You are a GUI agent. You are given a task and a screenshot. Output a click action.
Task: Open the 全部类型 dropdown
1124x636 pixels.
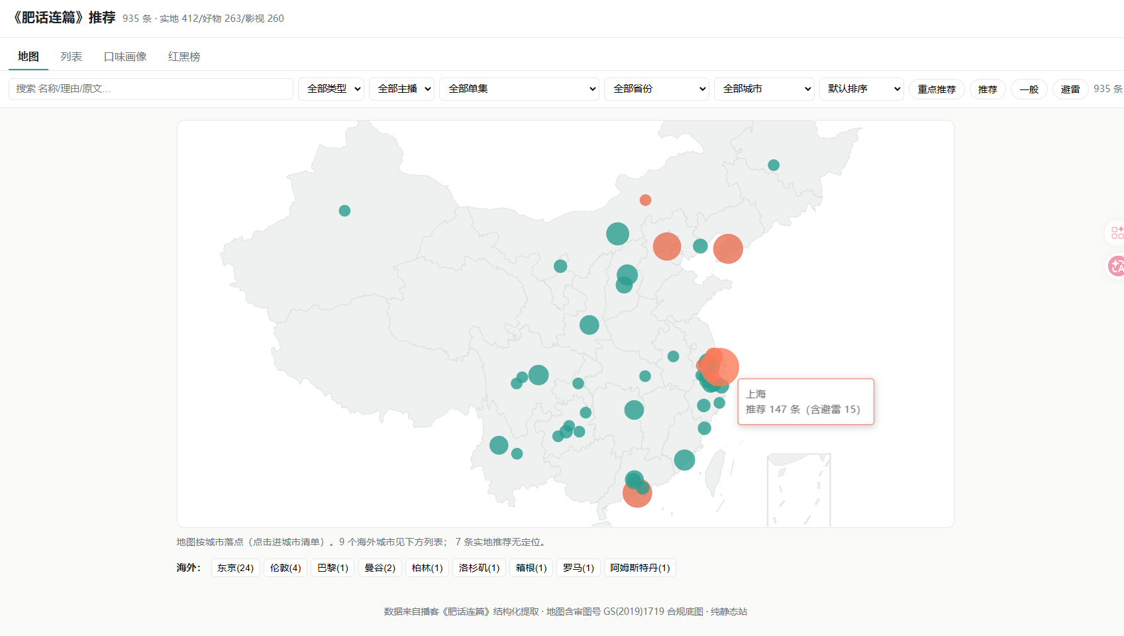(x=331, y=89)
